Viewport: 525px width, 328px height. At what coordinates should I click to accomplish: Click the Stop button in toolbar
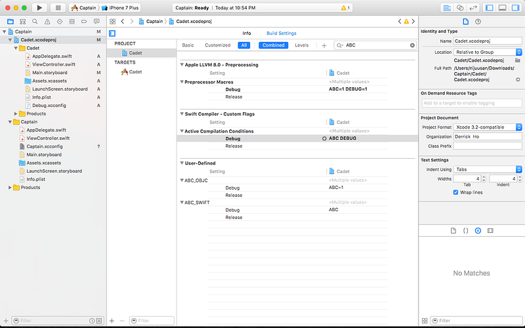point(58,8)
